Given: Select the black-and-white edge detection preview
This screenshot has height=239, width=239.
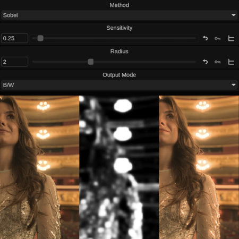Looking at the screenshot, I should (x=119, y=167).
